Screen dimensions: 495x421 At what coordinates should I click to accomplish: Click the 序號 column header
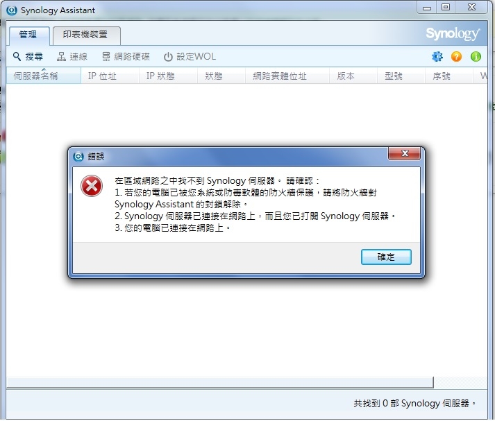click(x=448, y=76)
